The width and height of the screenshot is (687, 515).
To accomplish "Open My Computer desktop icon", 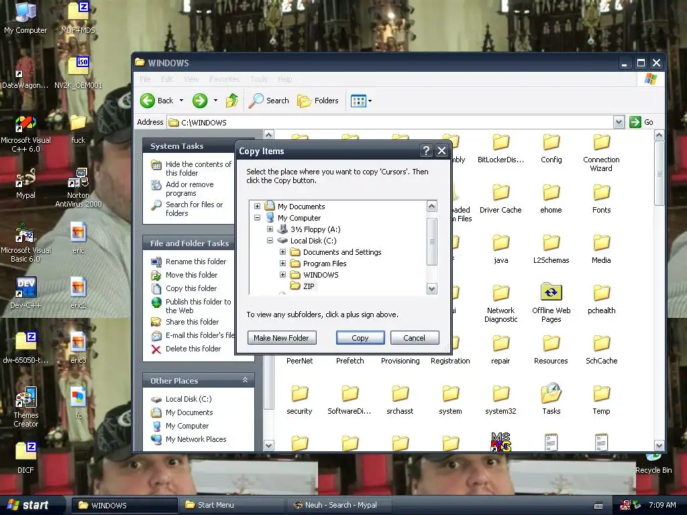I will (25, 17).
